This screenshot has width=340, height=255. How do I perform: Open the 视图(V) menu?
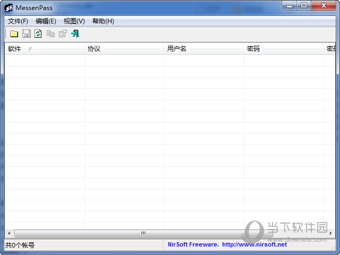pos(74,21)
